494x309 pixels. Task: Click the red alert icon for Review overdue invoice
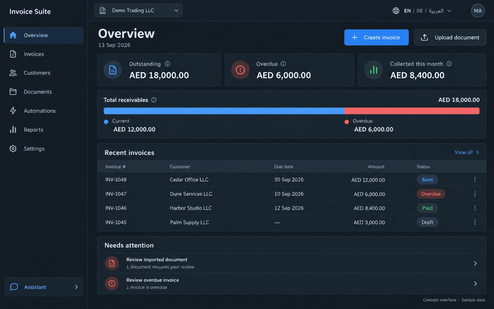[112, 283]
